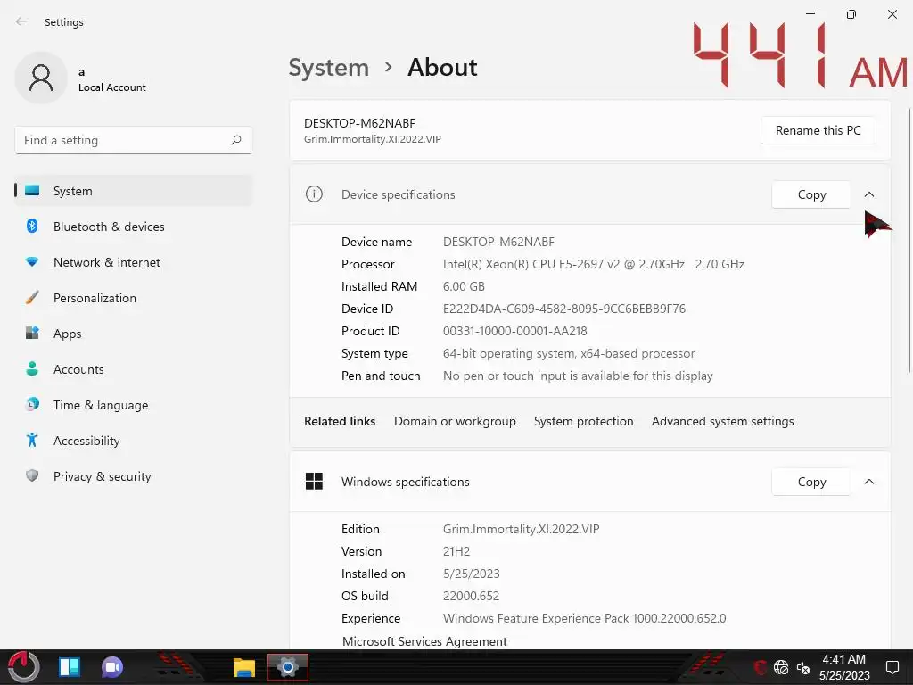913x685 pixels.
Task: Copy the Device specifications
Action: 811,194
